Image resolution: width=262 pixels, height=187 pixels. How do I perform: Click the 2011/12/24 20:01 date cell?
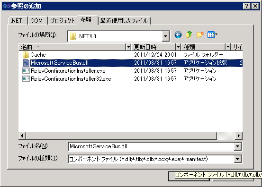coord(155,55)
